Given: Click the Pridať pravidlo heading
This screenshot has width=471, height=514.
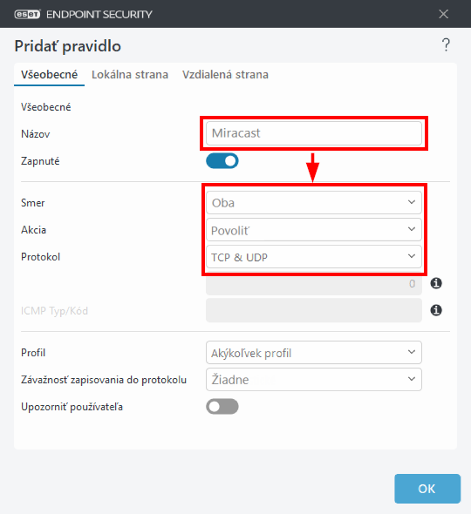Looking at the screenshot, I should coord(68,46).
